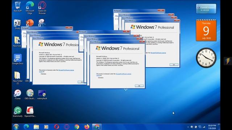
Task: Launch iTunes desktop shortcut
Action: click(x=18, y=94)
